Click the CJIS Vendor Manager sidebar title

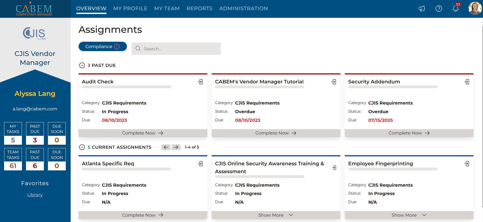(35, 58)
